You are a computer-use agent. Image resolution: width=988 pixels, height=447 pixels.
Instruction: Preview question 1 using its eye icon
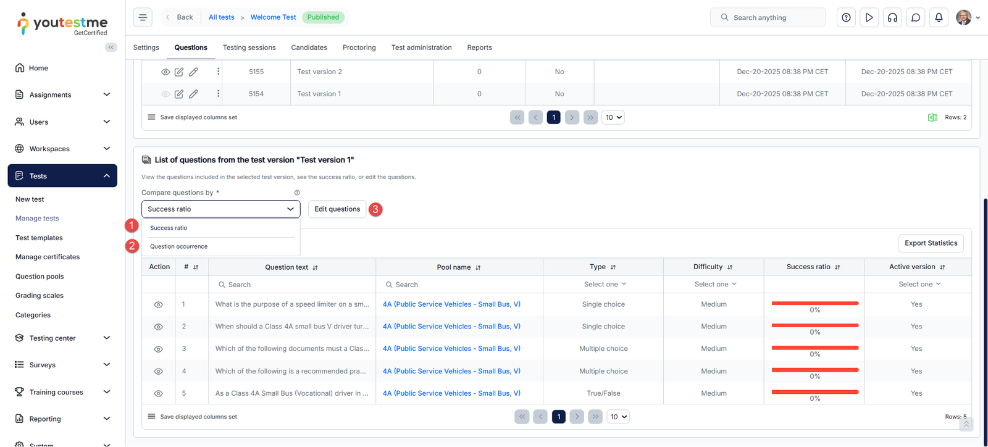(x=158, y=305)
